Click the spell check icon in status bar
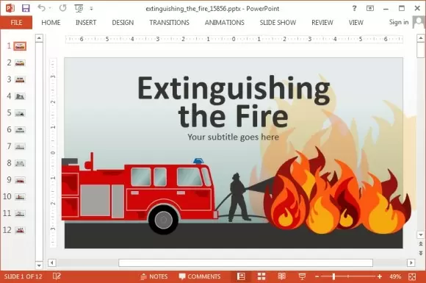The height and width of the screenshot is (283, 426). [57, 276]
